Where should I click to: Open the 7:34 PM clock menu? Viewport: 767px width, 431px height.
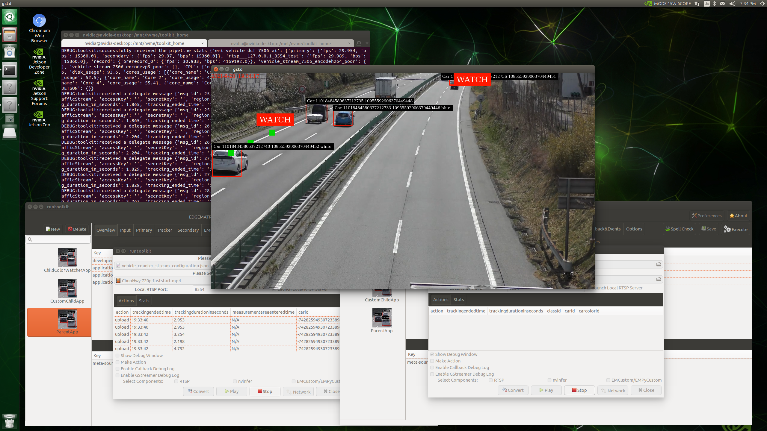point(748,4)
